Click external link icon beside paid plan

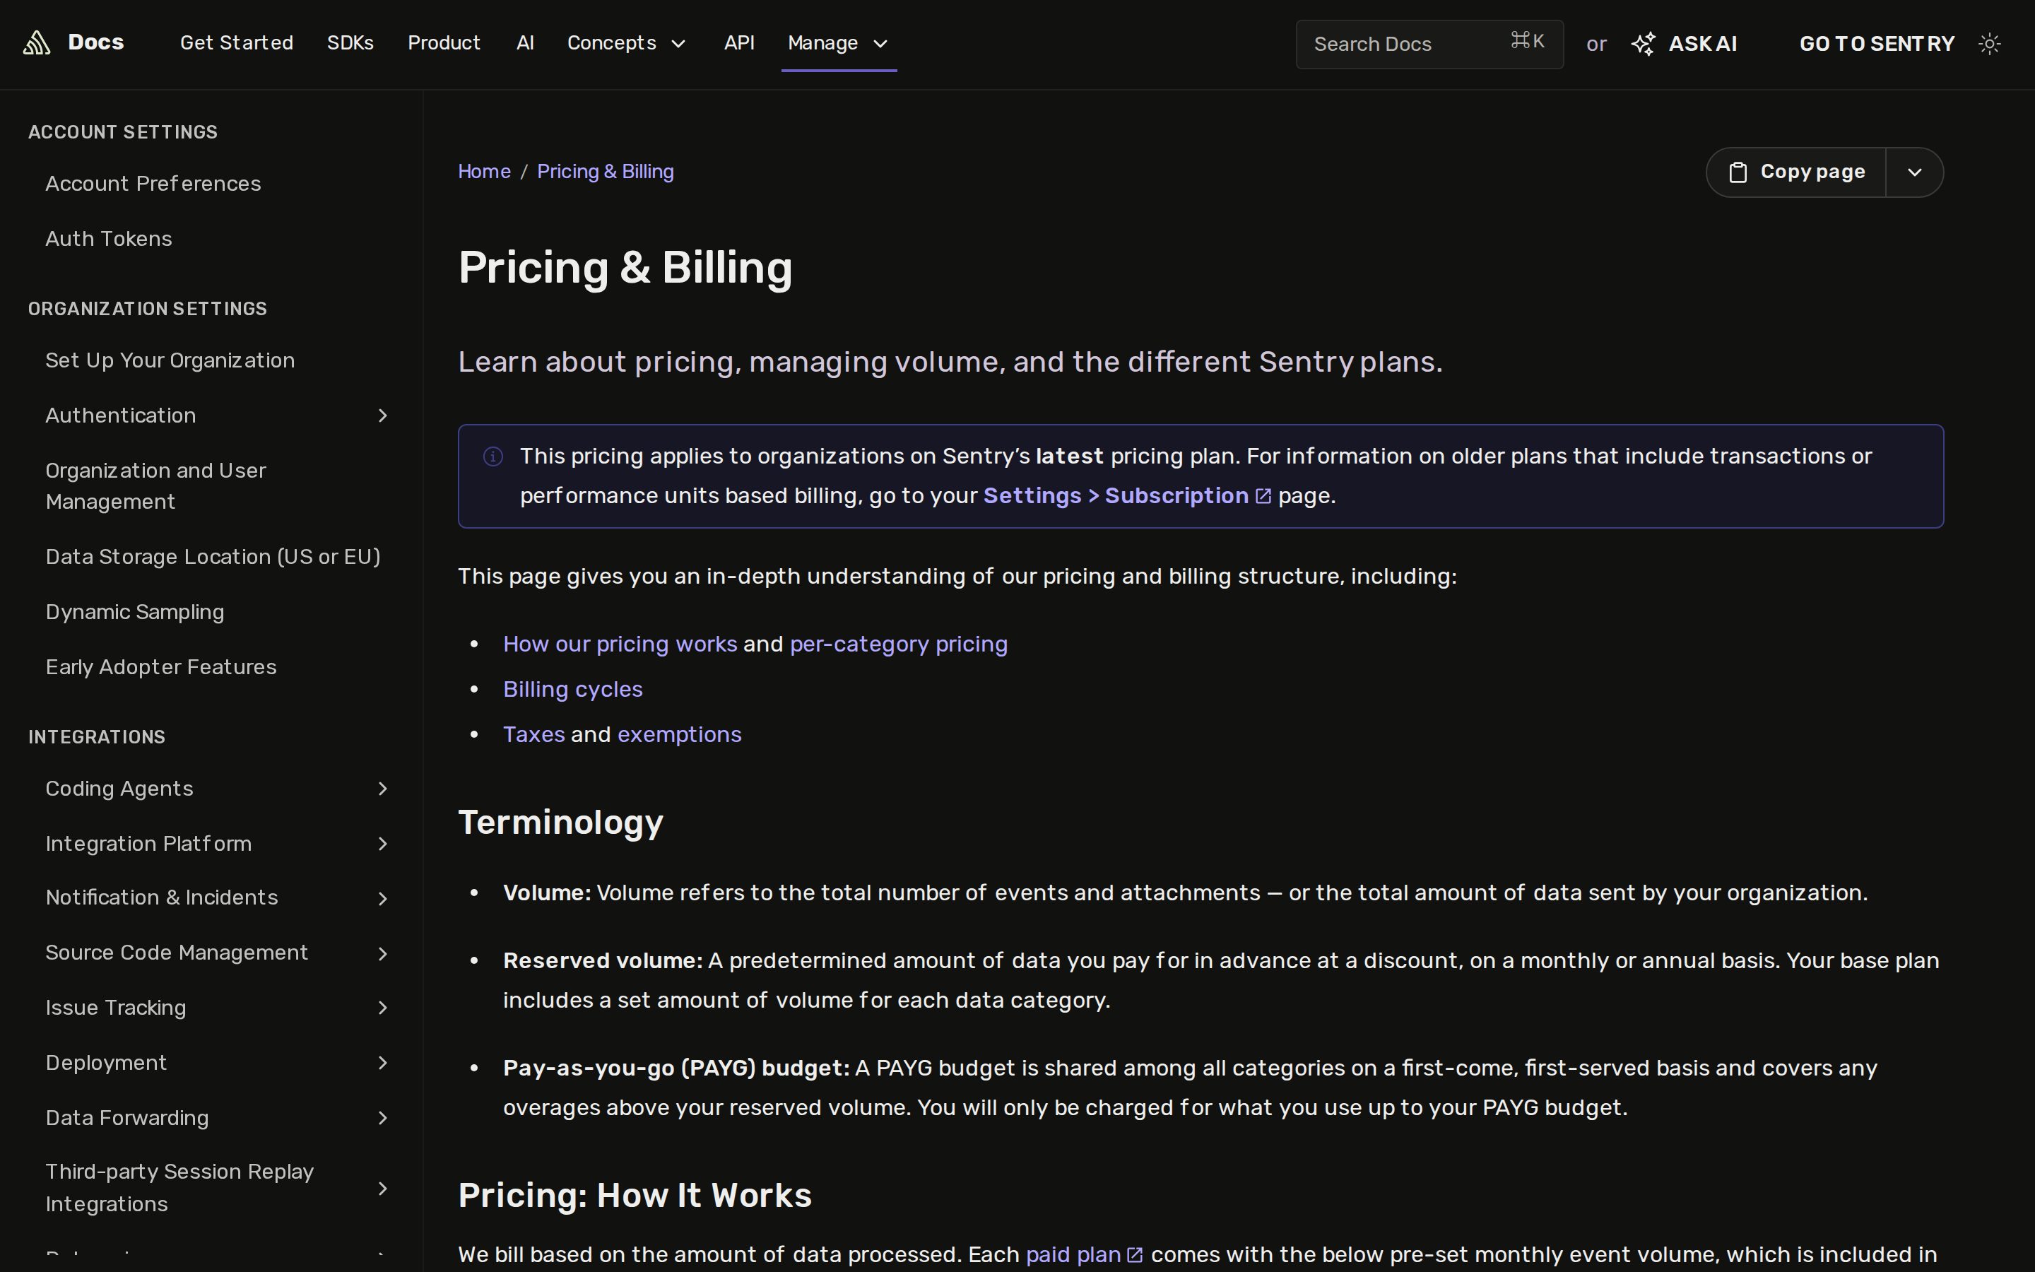[1134, 1255]
